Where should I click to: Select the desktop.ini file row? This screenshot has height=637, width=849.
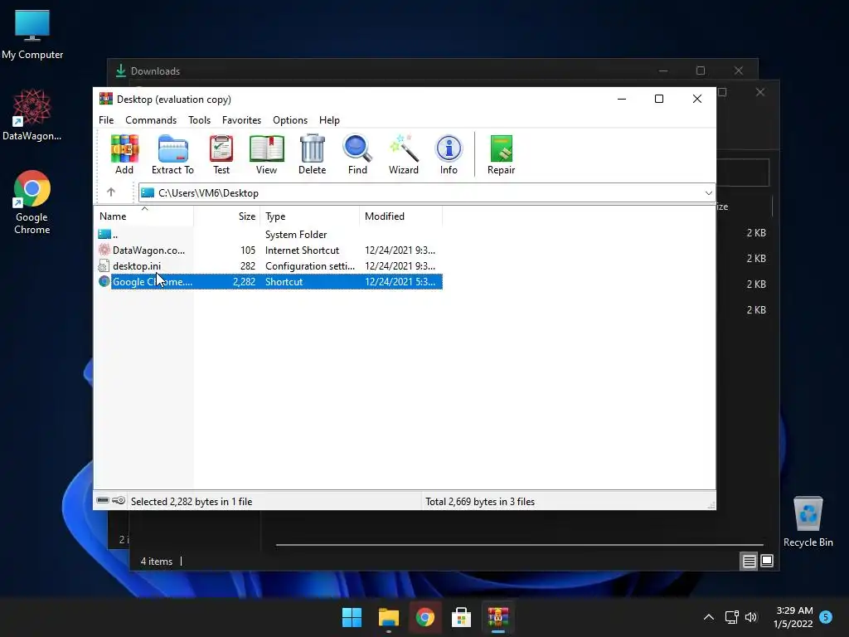coord(269,266)
